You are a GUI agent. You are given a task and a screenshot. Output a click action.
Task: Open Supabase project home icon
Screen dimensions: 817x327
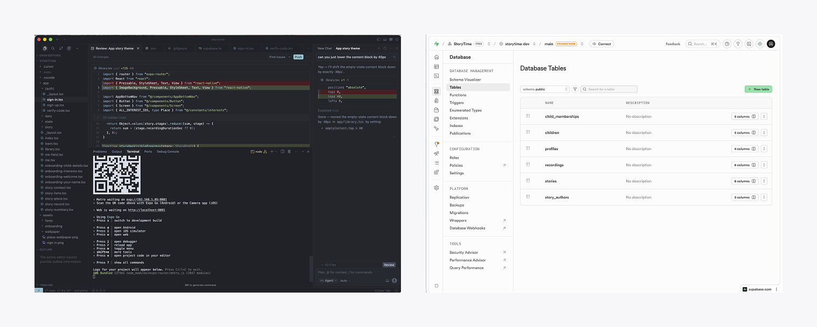[437, 57]
